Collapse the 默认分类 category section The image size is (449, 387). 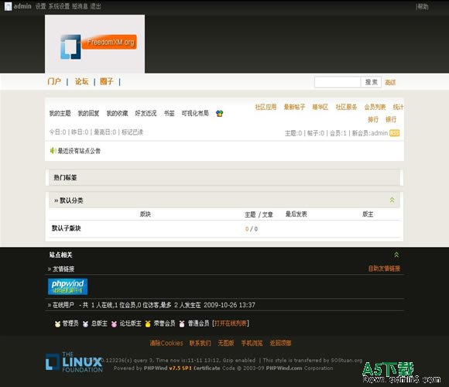(392, 200)
